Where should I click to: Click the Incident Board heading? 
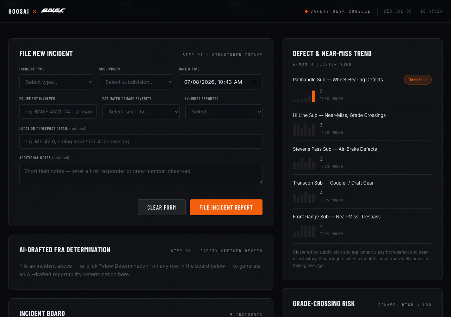point(42,313)
